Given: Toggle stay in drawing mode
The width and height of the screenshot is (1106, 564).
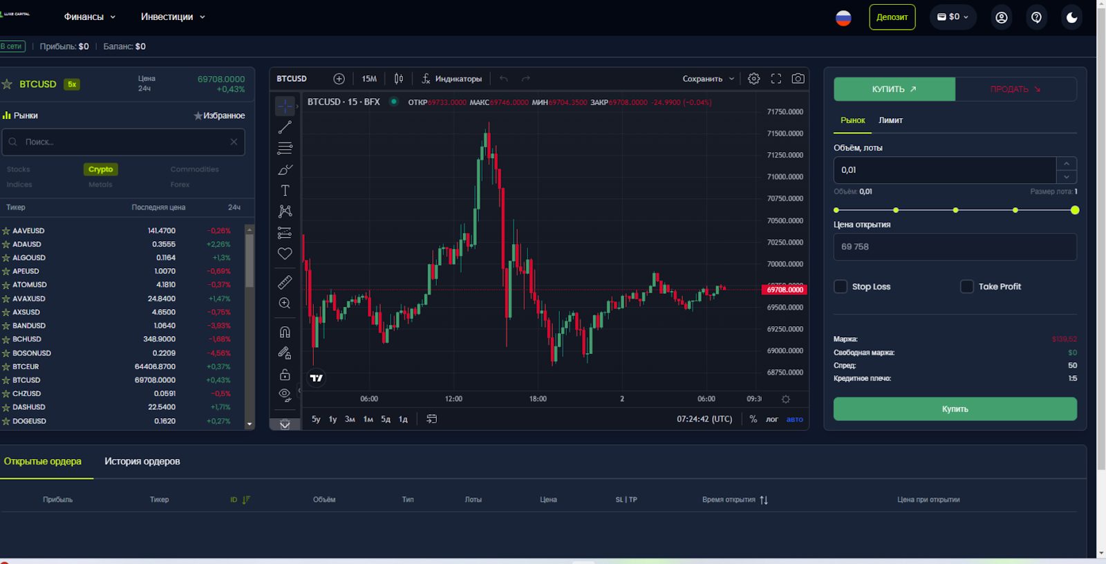Looking at the screenshot, I should pos(285,353).
